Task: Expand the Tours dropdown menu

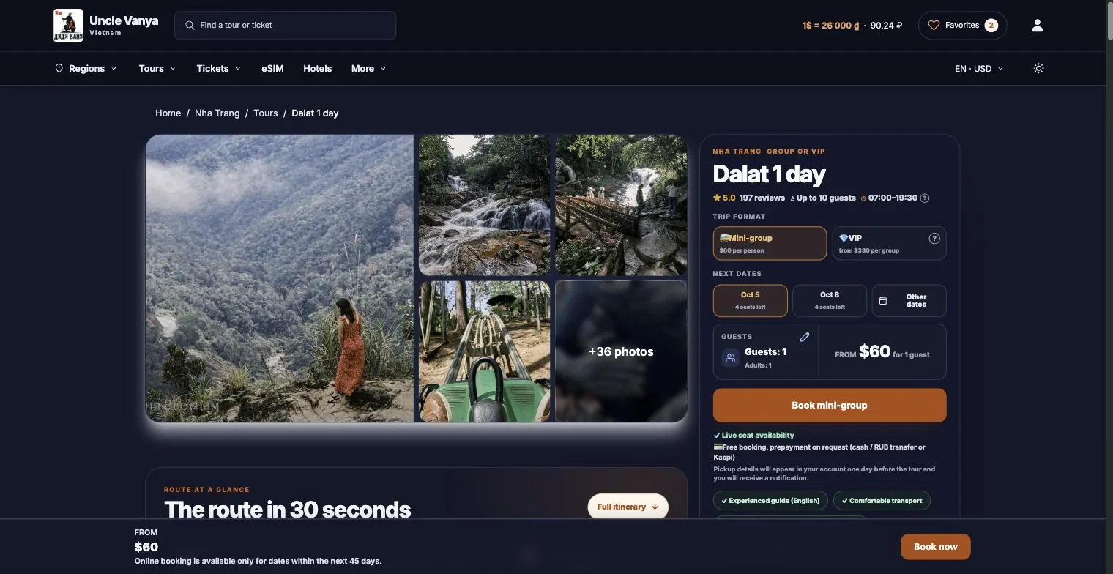Action: coord(157,68)
